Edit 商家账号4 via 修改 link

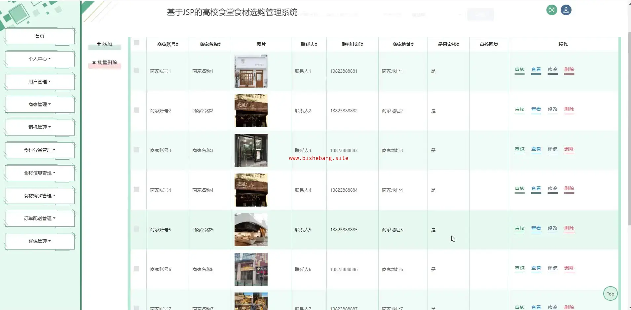click(553, 189)
